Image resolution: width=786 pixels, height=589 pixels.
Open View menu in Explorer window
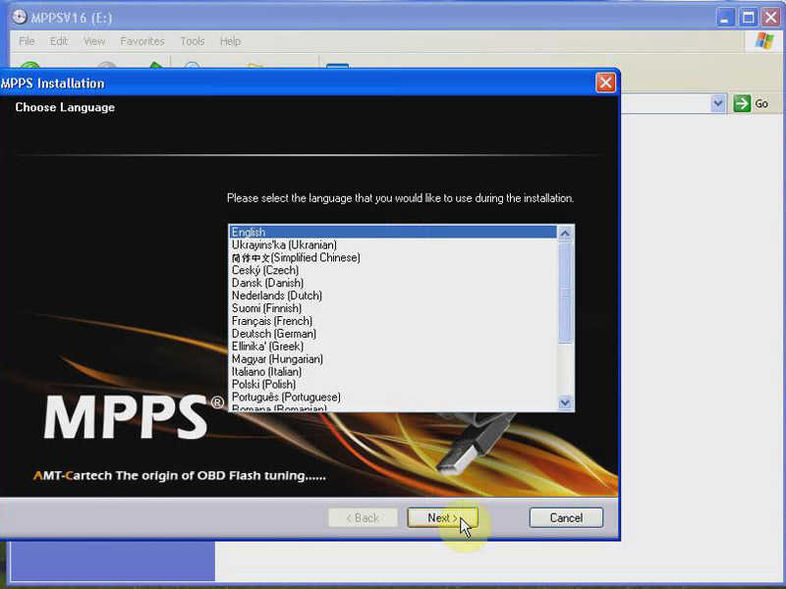pos(94,41)
